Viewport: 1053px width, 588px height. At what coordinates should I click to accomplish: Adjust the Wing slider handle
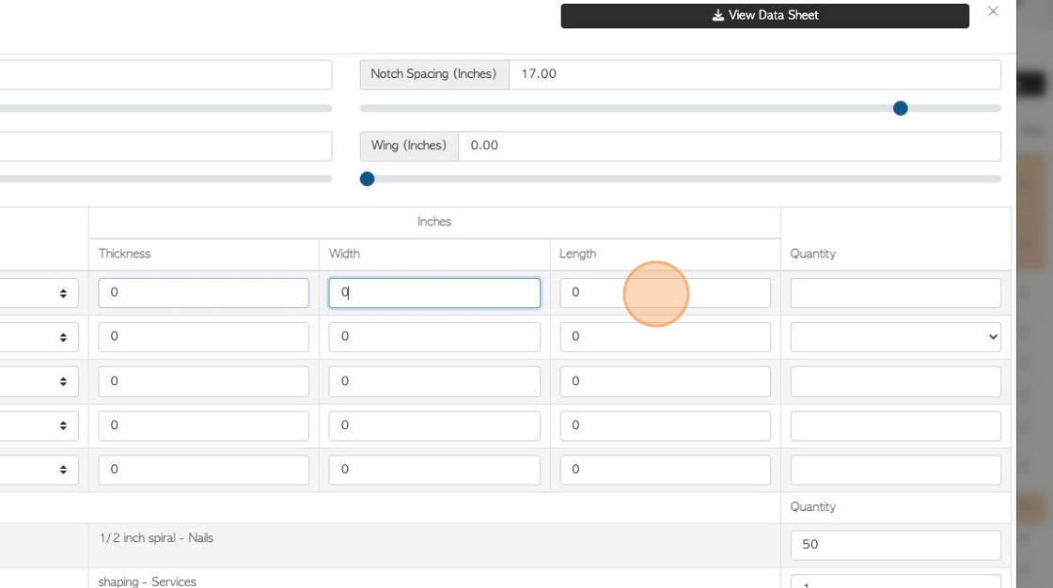[x=368, y=179]
